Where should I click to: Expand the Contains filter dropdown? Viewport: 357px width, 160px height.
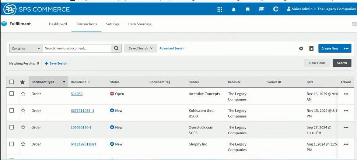(26, 48)
